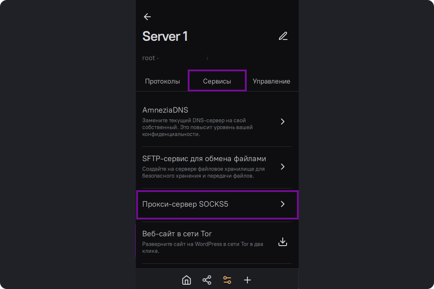Select the Сервисы tab
The image size is (434, 289).
pyautogui.click(x=217, y=81)
